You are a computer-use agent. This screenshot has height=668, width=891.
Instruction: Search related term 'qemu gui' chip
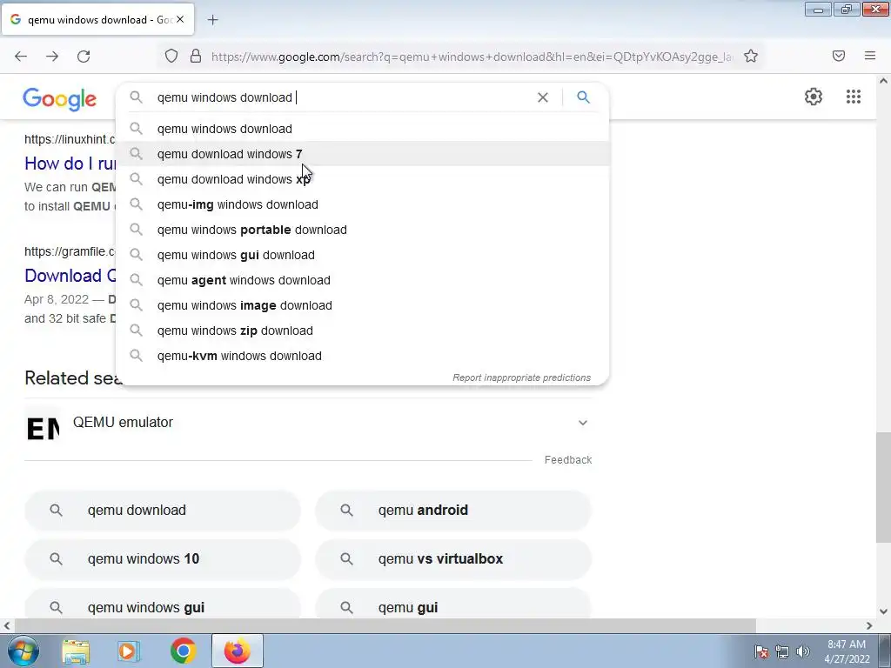click(452, 605)
